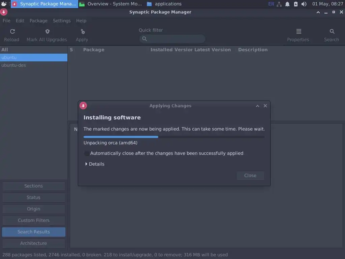The height and width of the screenshot is (259, 345).
Task: Open the notifications bell icon
Action: [287, 4]
